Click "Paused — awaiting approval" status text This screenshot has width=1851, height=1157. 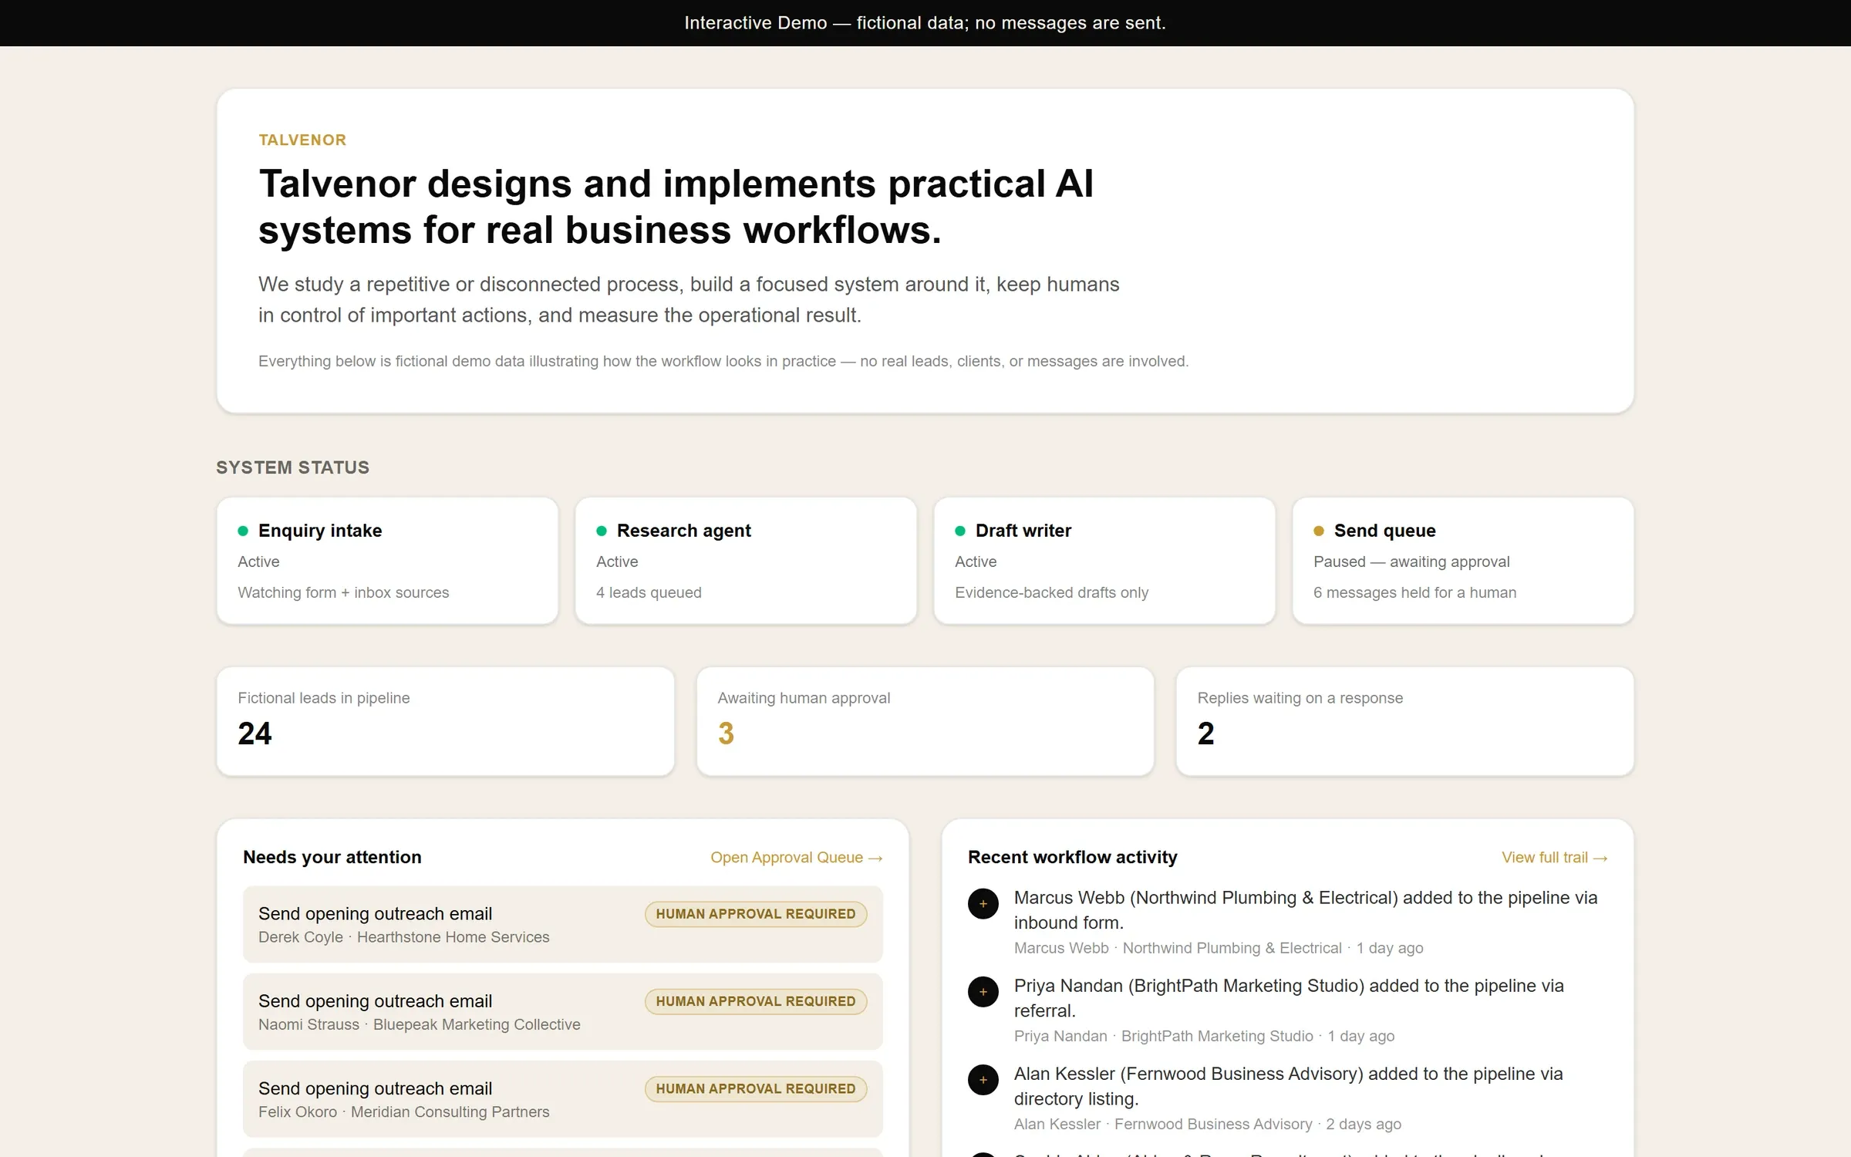point(1411,562)
